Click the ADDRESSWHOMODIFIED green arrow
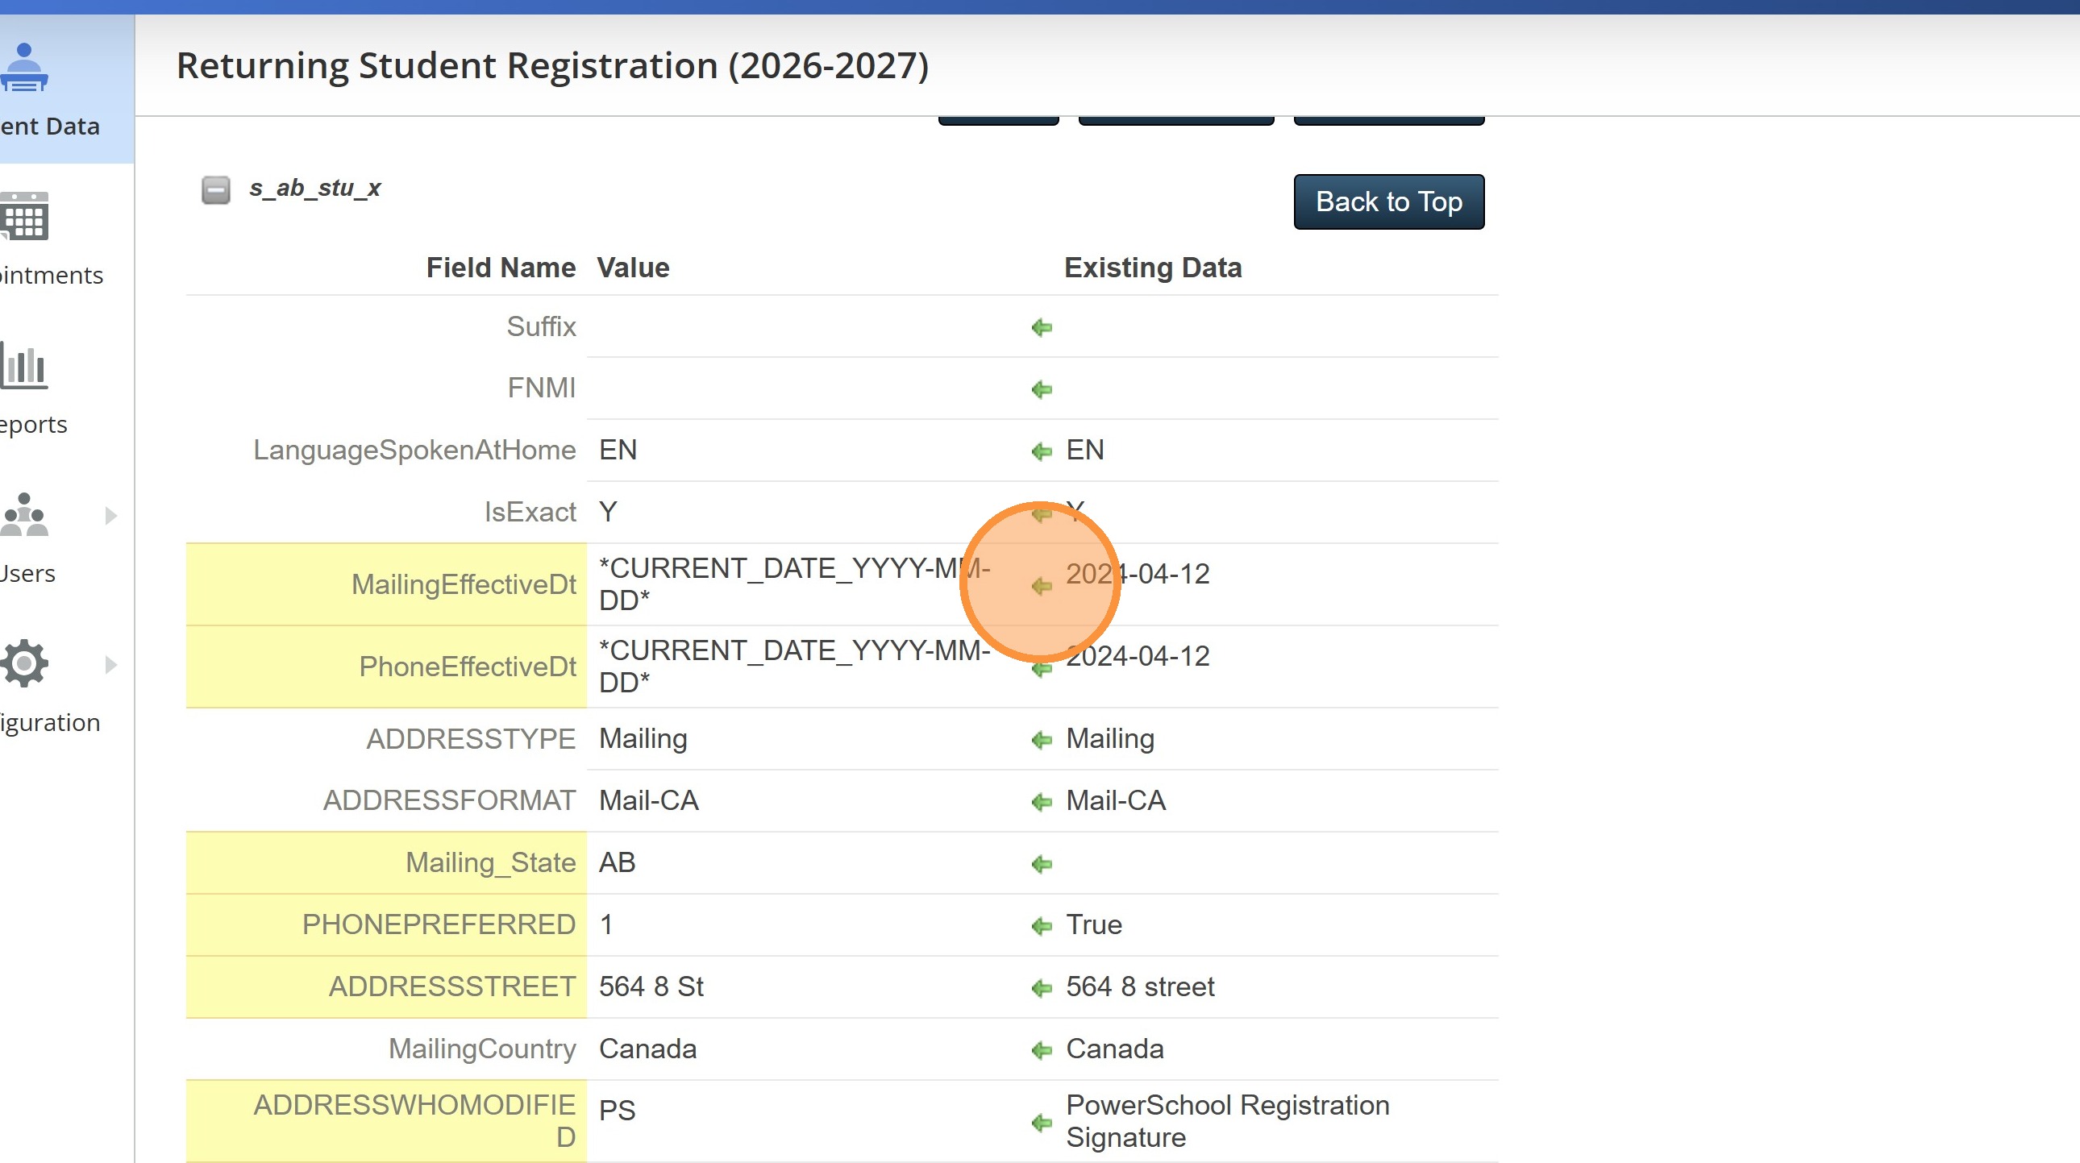Viewport: 2080px width, 1163px height. point(1042,1123)
